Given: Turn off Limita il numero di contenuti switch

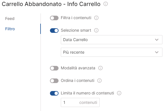Looking at the screenshot, I should pyautogui.click(x=54, y=93).
